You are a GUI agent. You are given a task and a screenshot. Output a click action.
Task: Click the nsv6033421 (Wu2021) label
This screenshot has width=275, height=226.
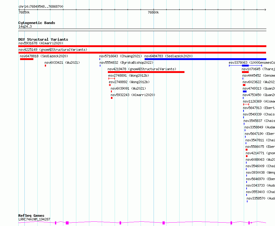62,63
